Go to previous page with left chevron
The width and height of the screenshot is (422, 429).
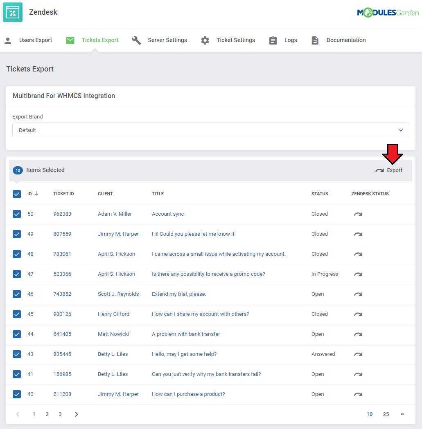tap(18, 414)
